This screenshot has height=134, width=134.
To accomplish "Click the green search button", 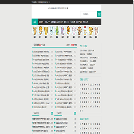I will tap(99, 14).
